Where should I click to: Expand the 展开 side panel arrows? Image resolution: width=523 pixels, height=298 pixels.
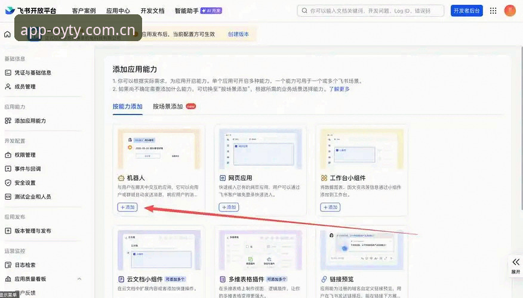(x=516, y=262)
